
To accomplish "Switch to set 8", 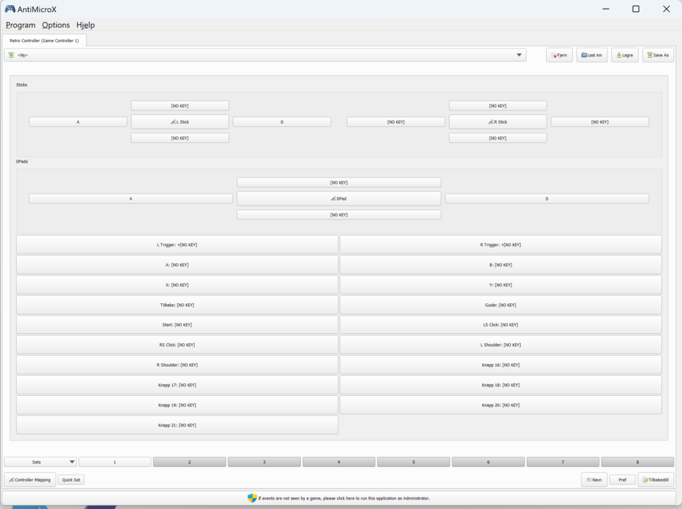I will [x=637, y=462].
